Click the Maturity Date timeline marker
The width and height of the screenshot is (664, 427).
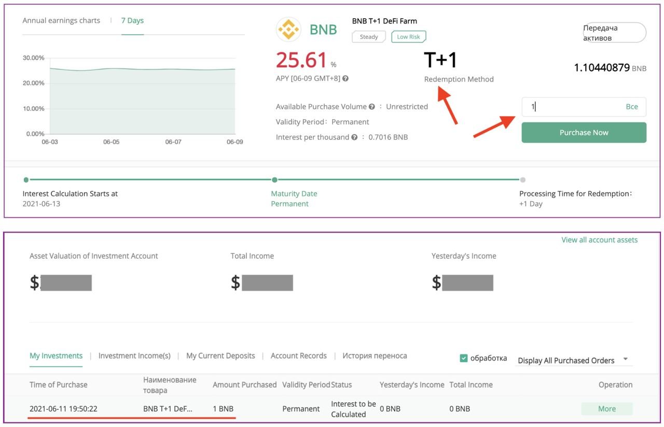click(x=274, y=180)
